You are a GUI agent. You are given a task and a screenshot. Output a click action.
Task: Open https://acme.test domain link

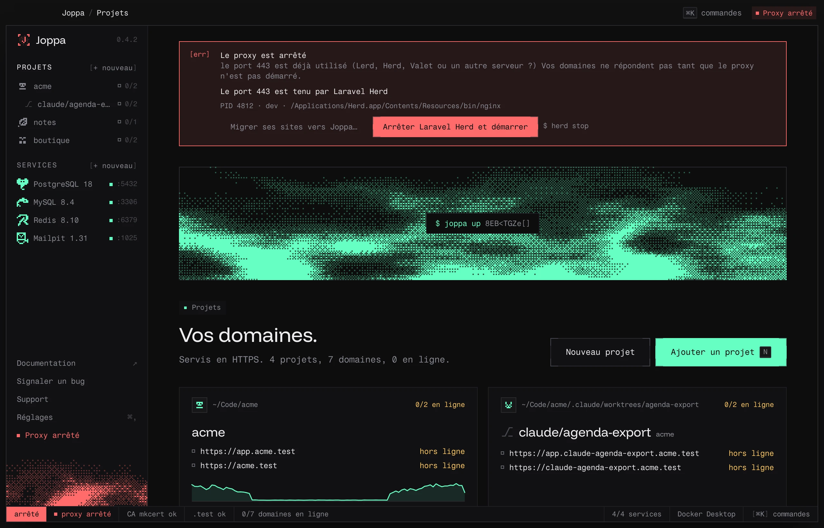point(239,466)
